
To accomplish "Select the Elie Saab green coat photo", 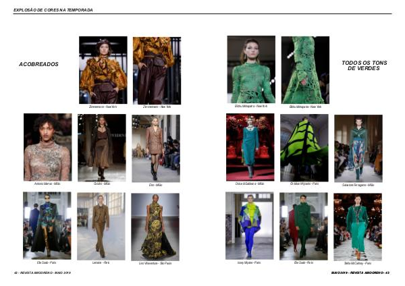I will click(303, 225).
